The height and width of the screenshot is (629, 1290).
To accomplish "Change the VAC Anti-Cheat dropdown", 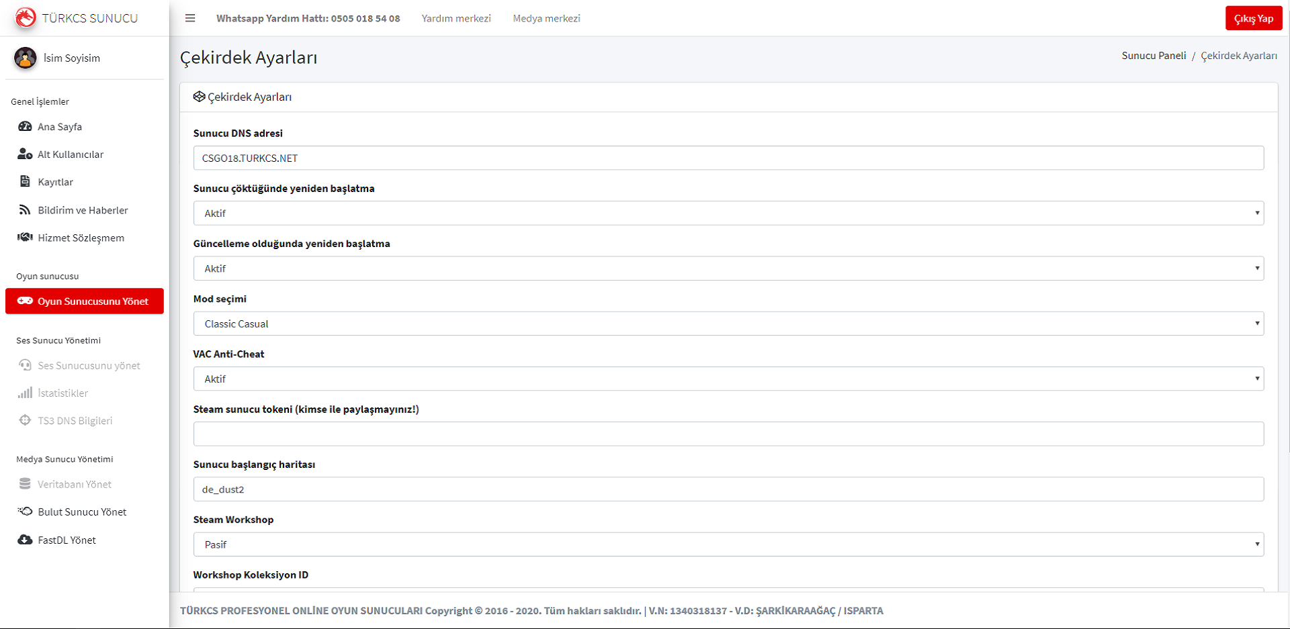I will click(x=728, y=379).
